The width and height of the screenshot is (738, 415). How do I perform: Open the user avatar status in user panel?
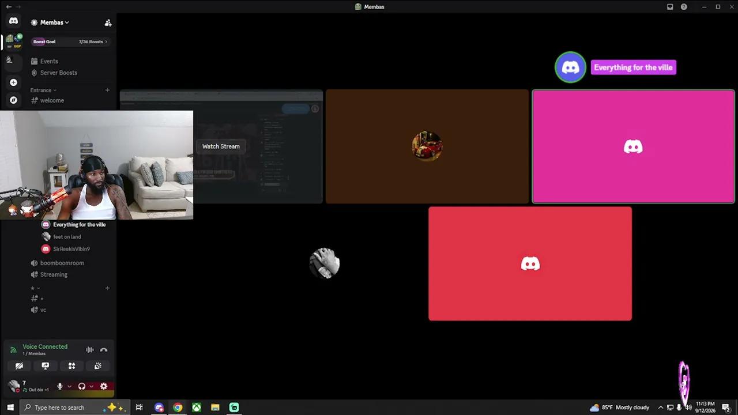point(14,386)
